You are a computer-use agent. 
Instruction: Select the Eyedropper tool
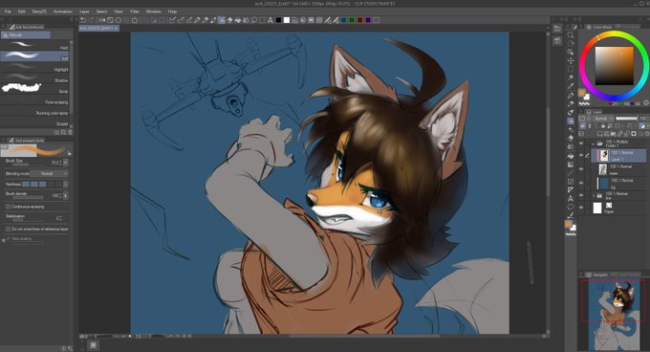click(x=571, y=86)
